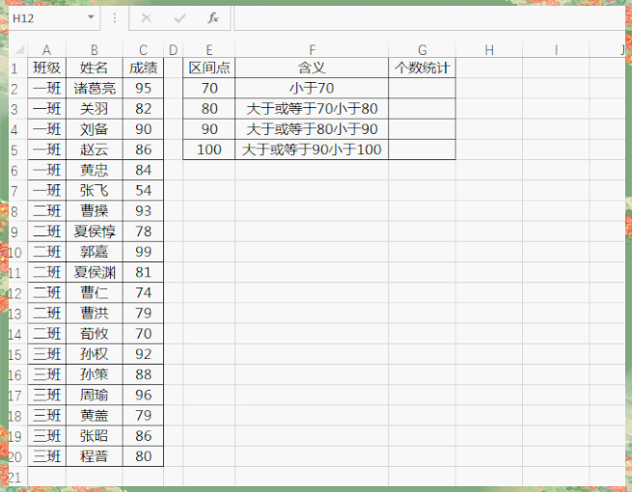Select row 5 header

[x=17, y=150]
